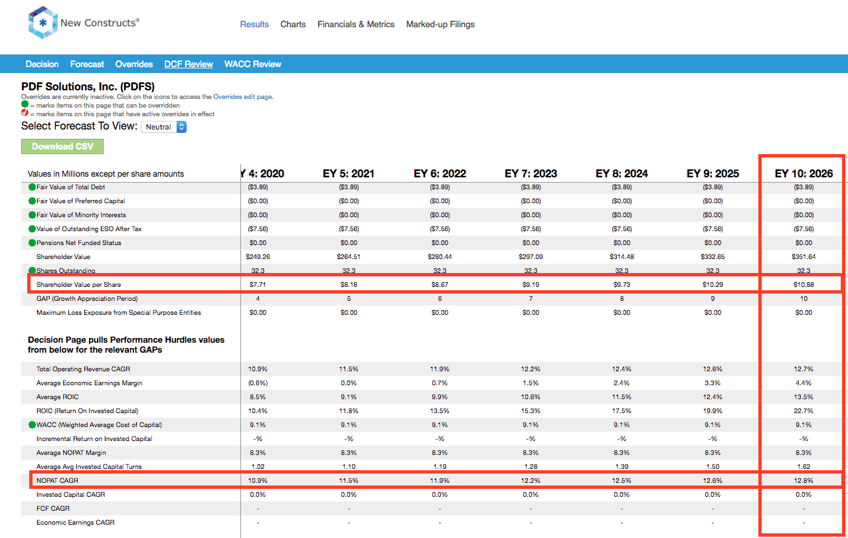
Task: Click the 'EY 6: 2022' column header
Action: pos(440,174)
